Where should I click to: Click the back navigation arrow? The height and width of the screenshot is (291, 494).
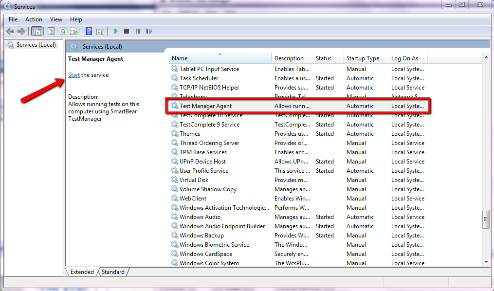pyautogui.click(x=10, y=31)
